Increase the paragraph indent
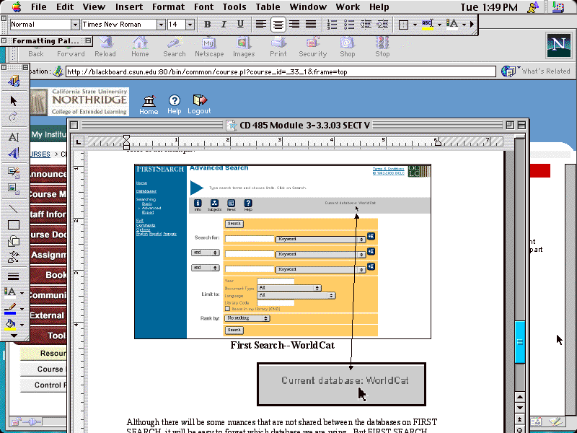 (x=382, y=25)
